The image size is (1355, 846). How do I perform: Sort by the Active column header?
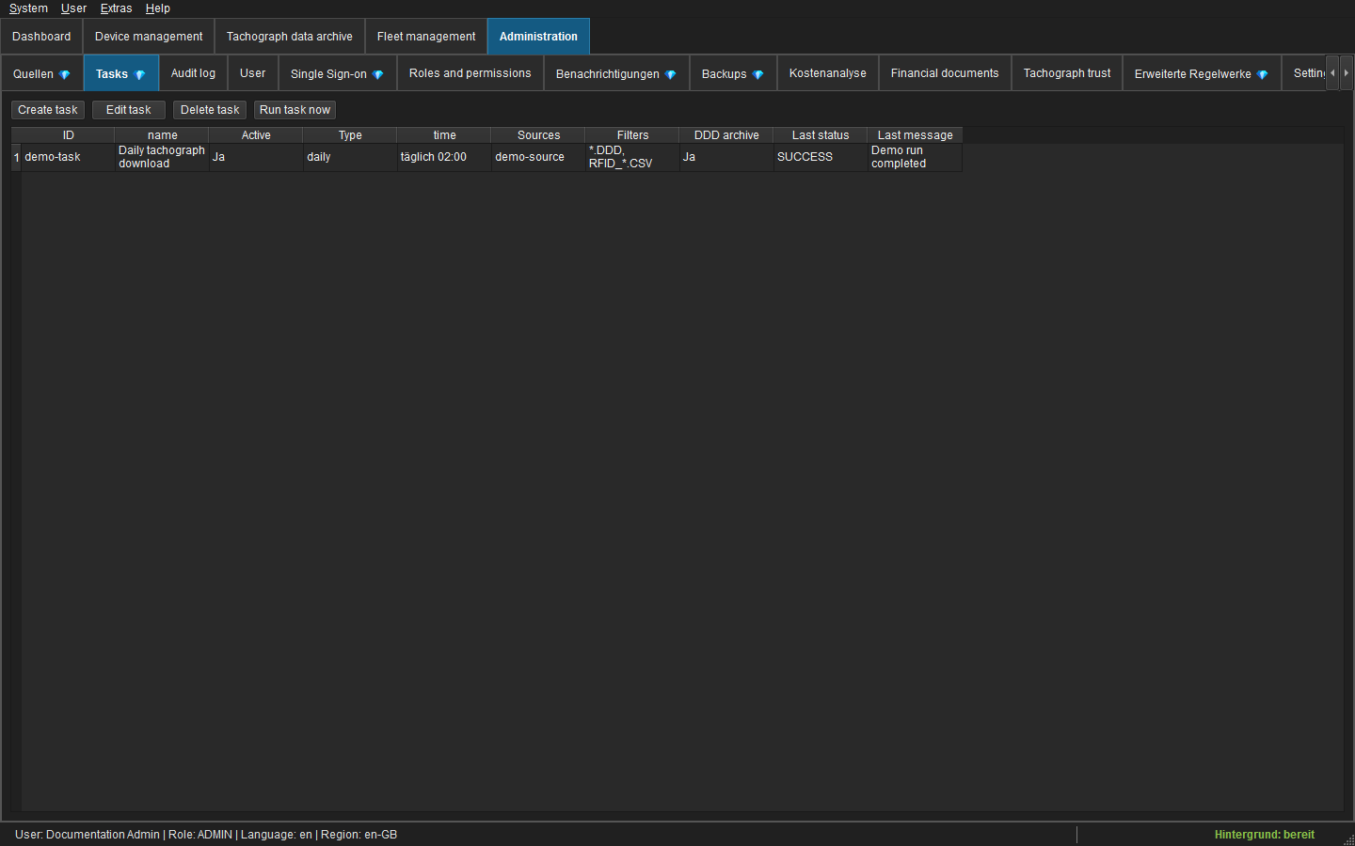256,135
